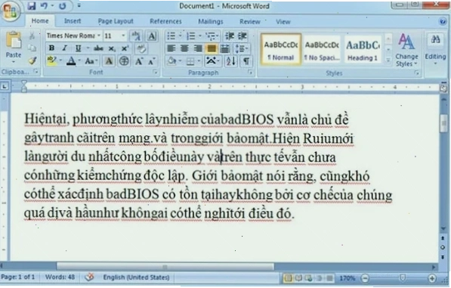The width and height of the screenshot is (451, 288).
Task: Toggle Strikethrough formatting
Action: (x=98, y=48)
